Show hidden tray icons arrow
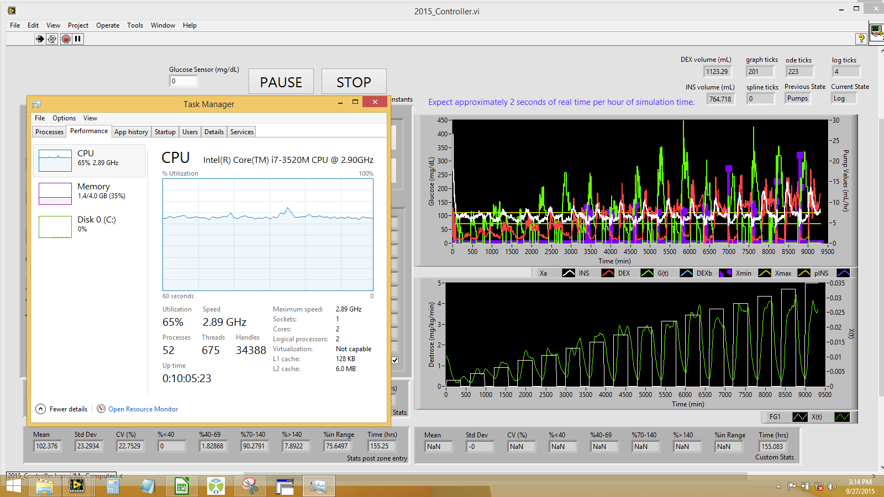The width and height of the screenshot is (884, 497). point(778,487)
